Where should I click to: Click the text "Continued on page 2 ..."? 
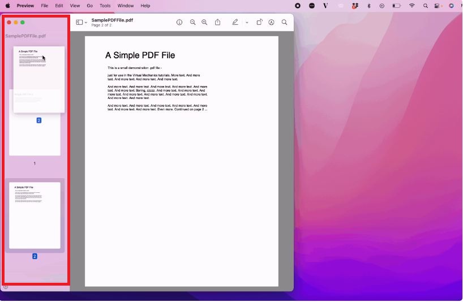point(191,109)
